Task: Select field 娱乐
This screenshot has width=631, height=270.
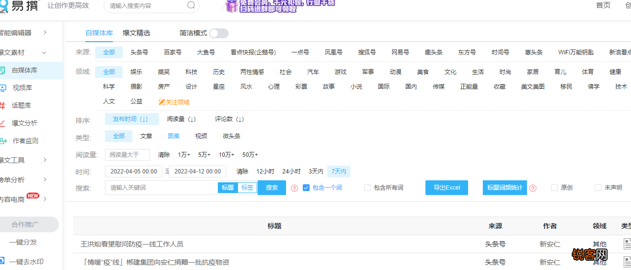Action: click(x=136, y=72)
